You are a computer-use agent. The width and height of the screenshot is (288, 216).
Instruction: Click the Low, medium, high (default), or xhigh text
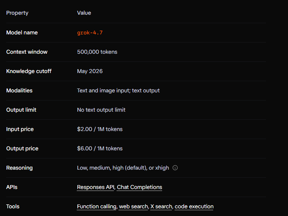tap(123, 168)
